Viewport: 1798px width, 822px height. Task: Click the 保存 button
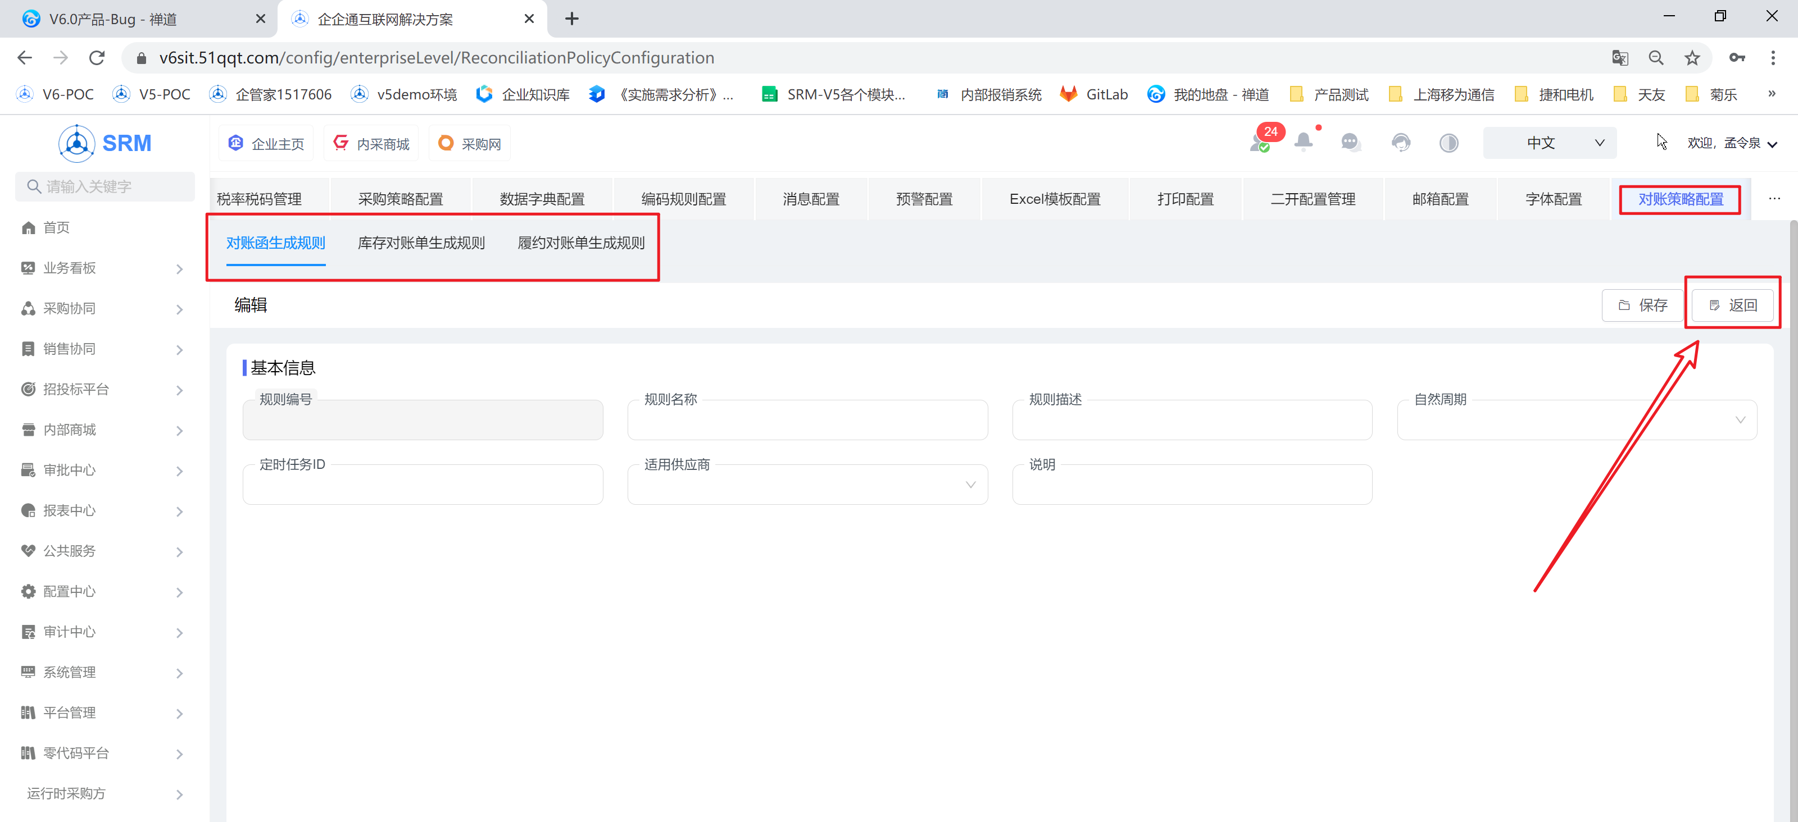click(1643, 305)
